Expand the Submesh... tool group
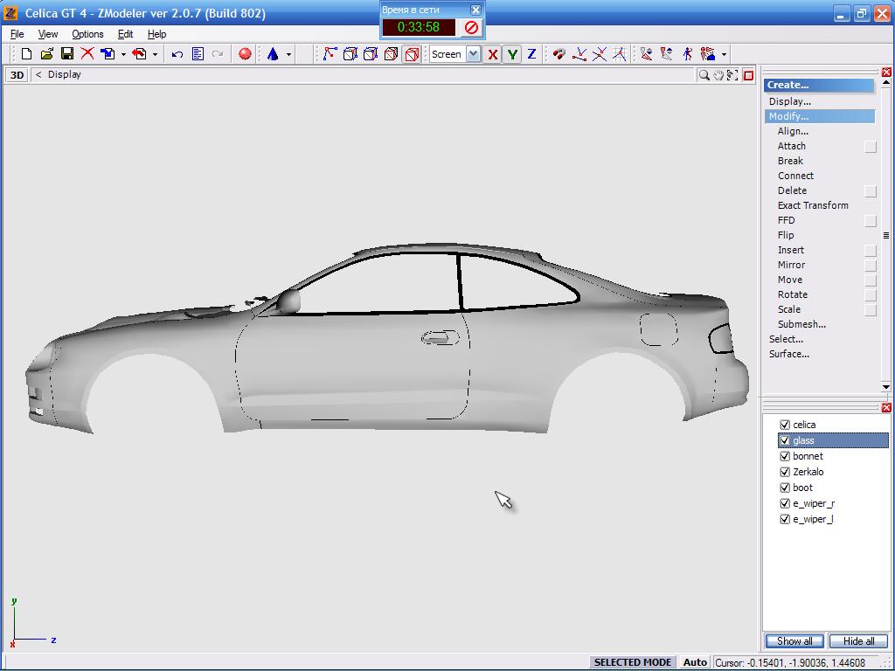895x671 pixels. click(801, 324)
